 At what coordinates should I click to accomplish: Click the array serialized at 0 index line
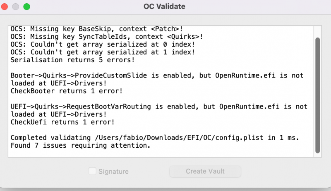(103, 45)
